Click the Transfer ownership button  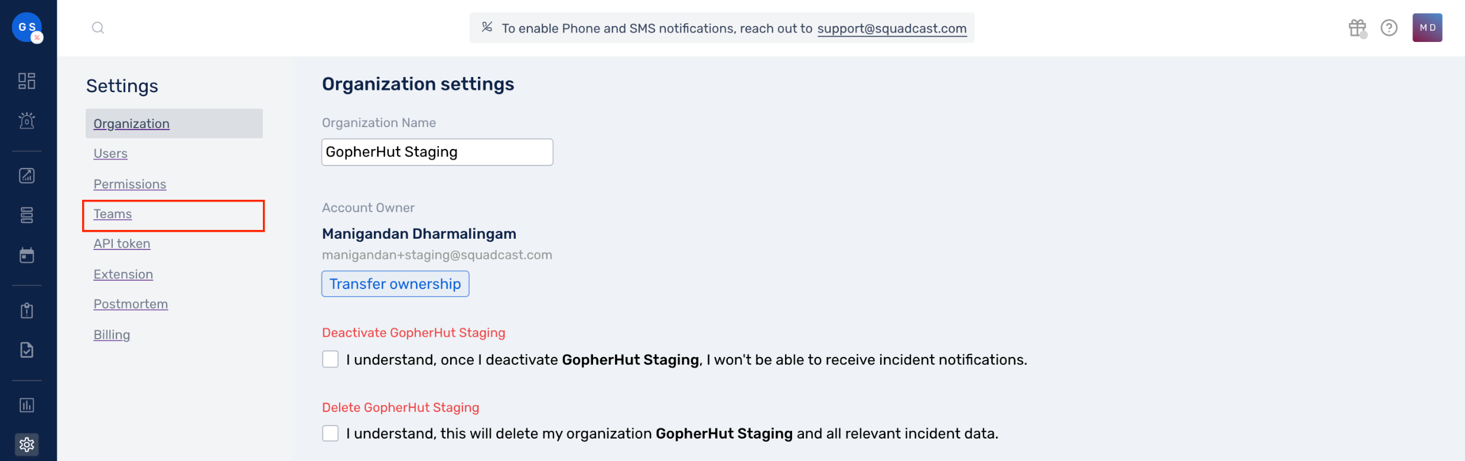pyautogui.click(x=395, y=284)
